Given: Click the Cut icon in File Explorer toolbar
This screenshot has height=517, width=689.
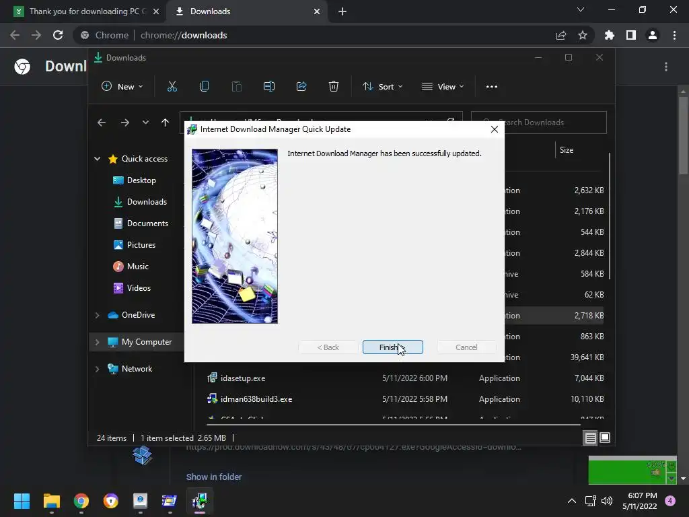Looking at the screenshot, I should pos(172,87).
